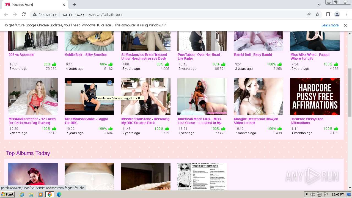Go back to the previous page
This screenshot has width=352, height=198.
point(6,15)
